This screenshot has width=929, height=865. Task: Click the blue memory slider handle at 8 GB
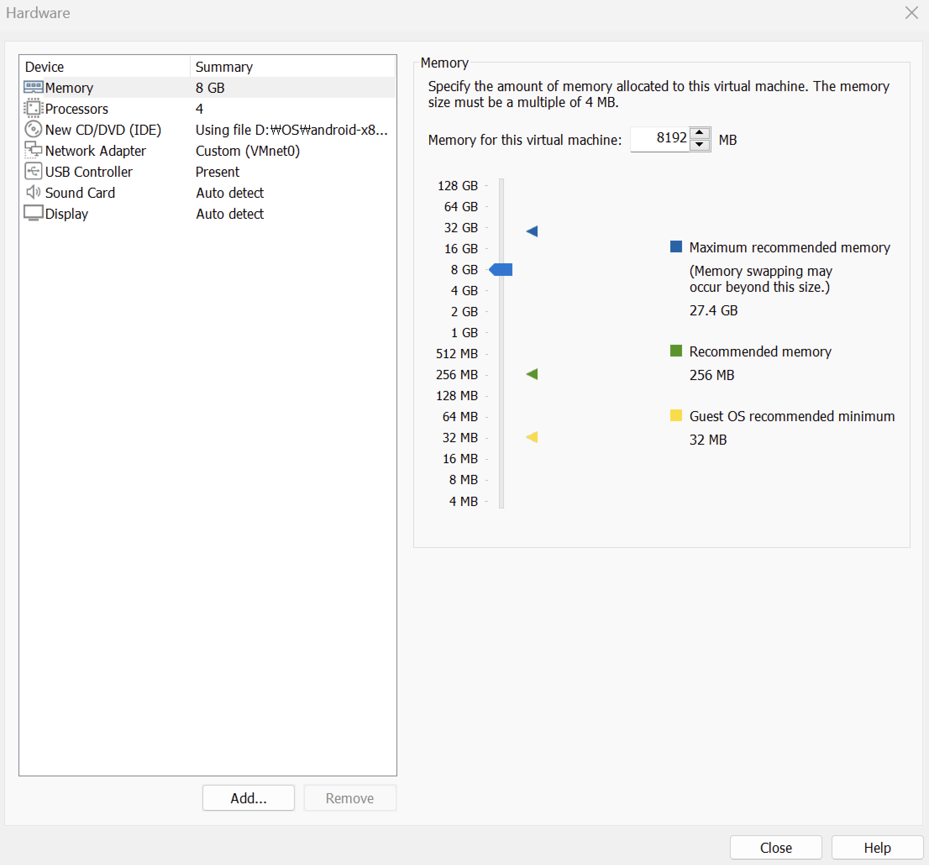[x=501, y=270]
